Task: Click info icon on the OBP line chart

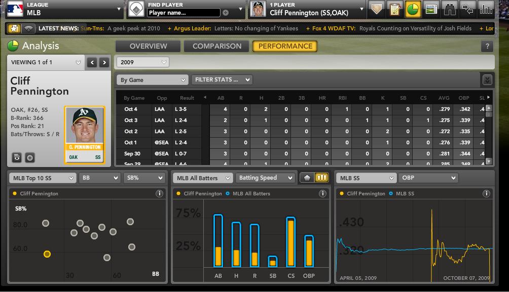Action: 487,193
